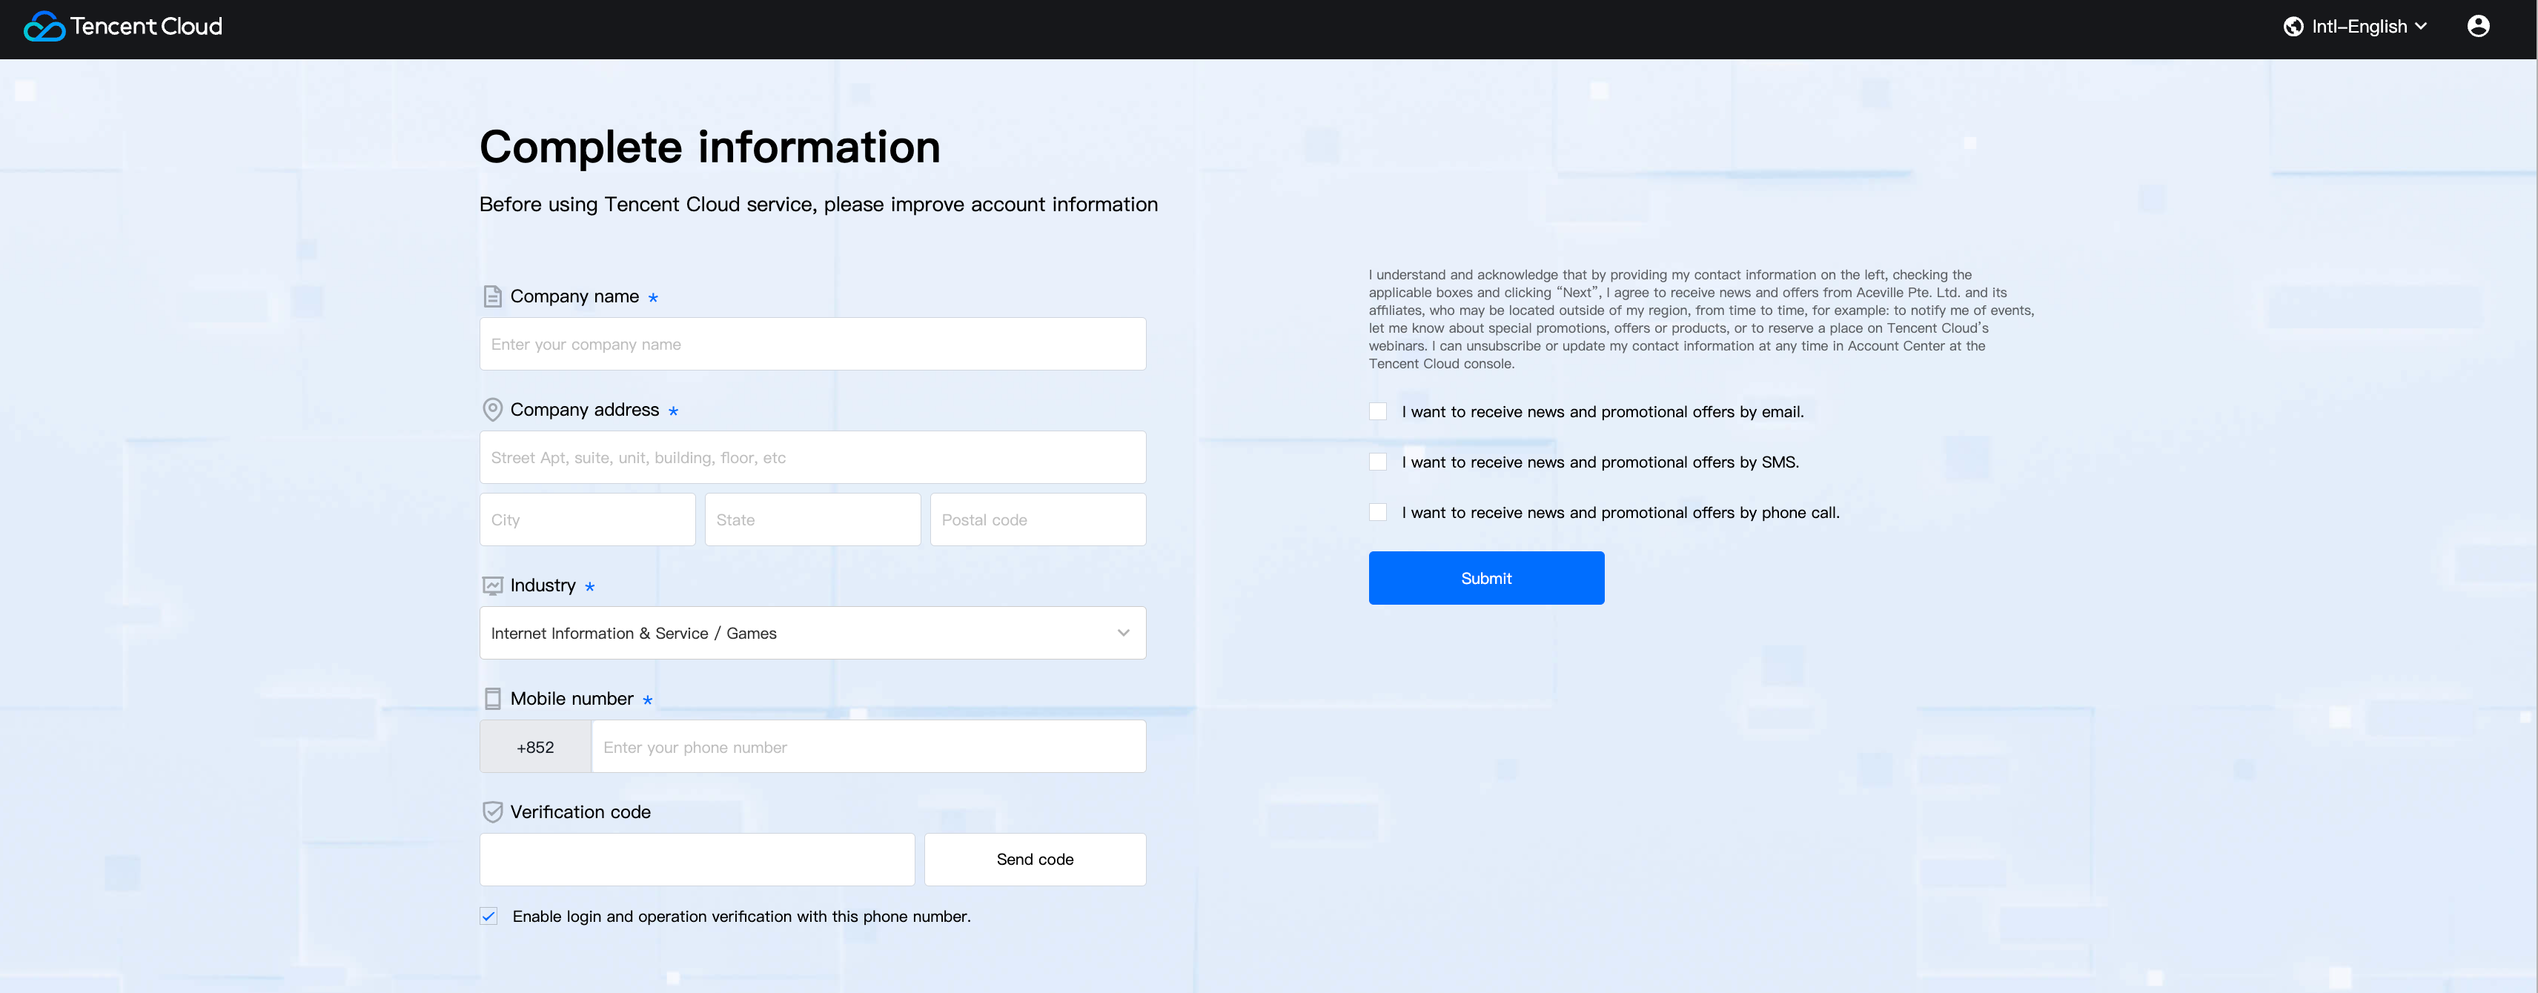The width and height of the screenshot is (2538, 993).
Task: Click the Company address location pin icon
Action: [x=493, y=410]
